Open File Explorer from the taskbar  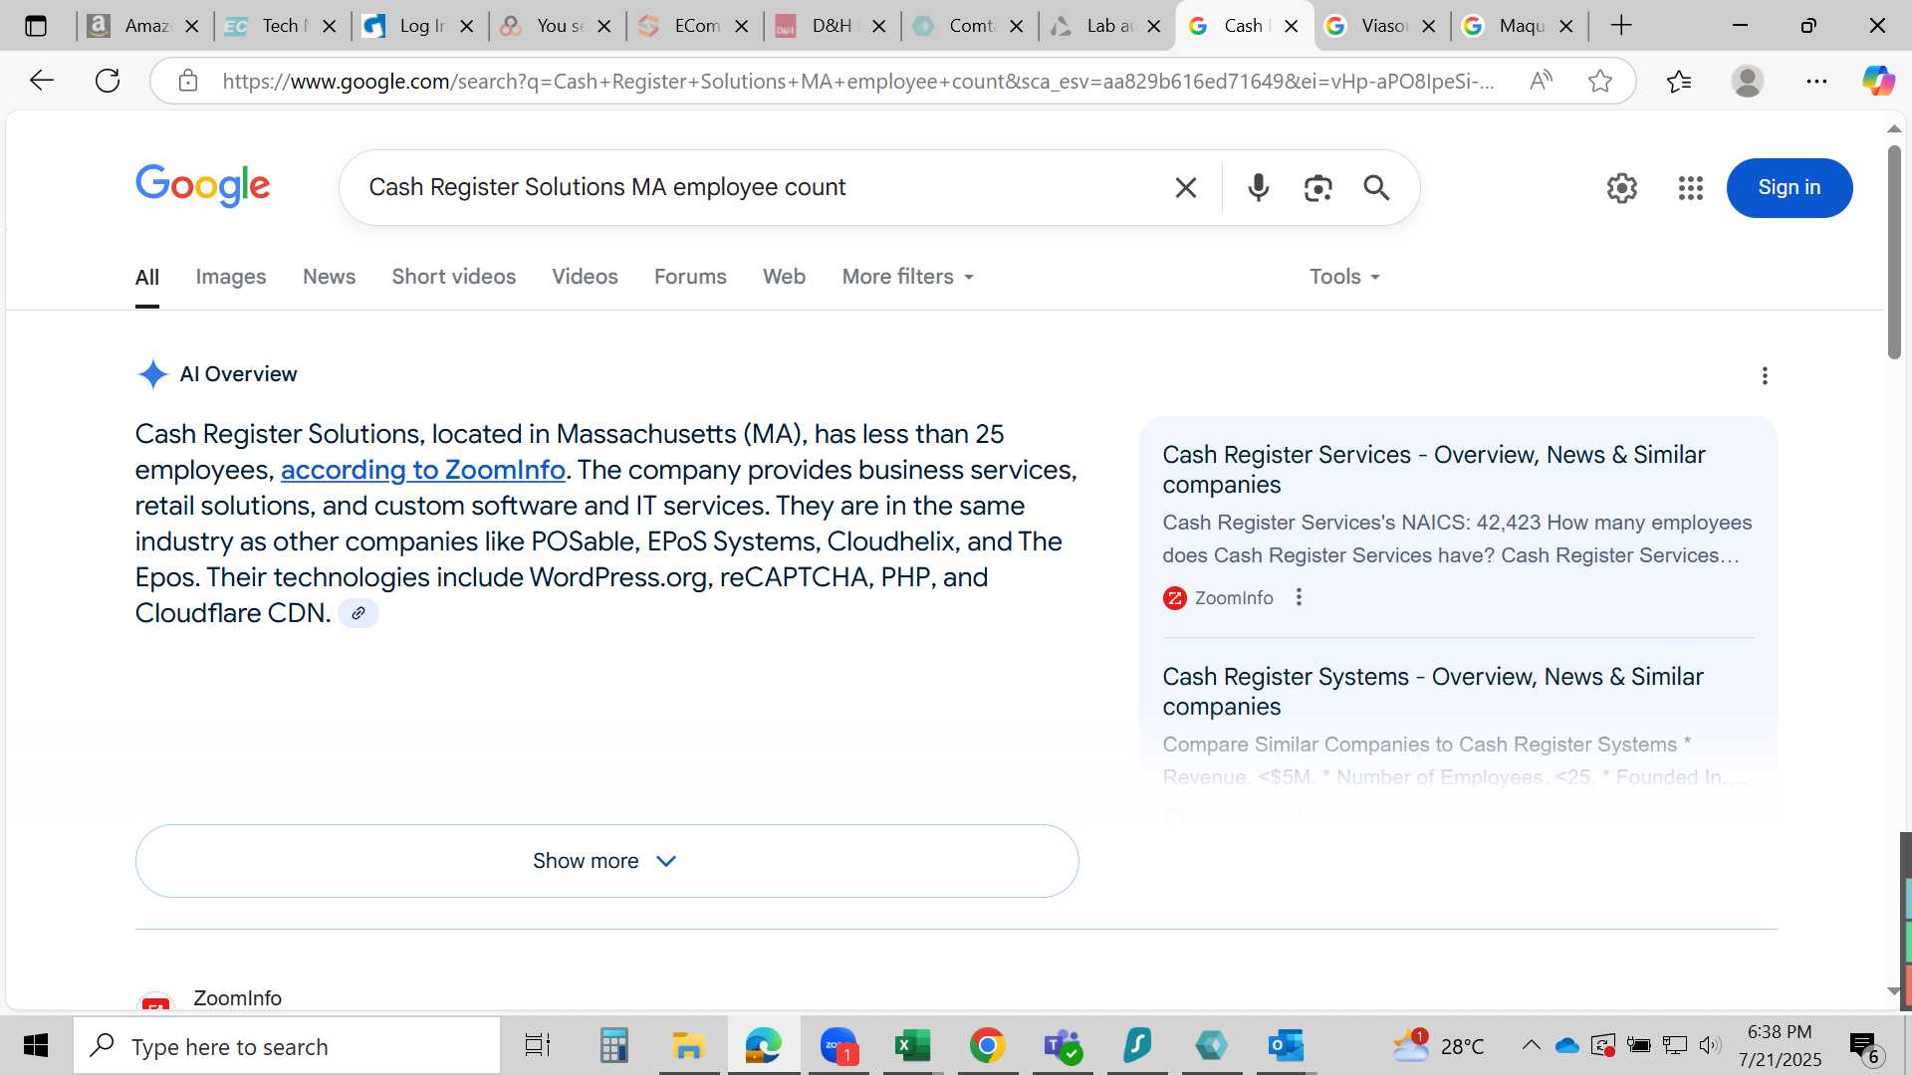[x=688, y=1045]
